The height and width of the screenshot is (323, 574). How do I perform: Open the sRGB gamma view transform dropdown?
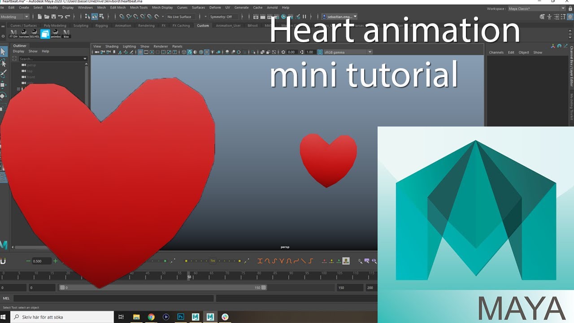(348, 52)
